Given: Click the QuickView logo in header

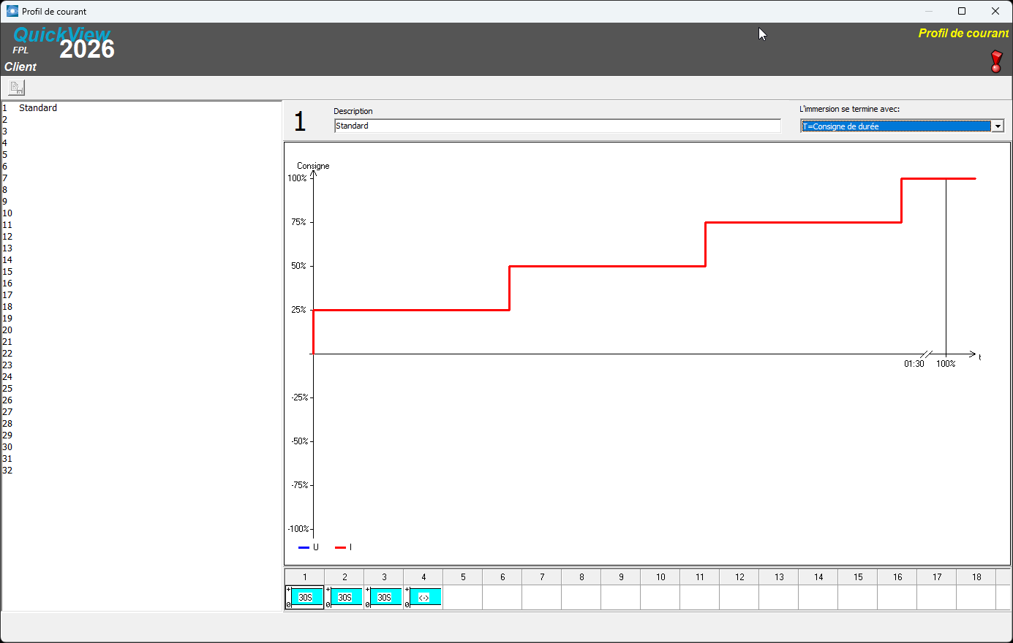Looking at the screenshot, I should tap(61, 34).
